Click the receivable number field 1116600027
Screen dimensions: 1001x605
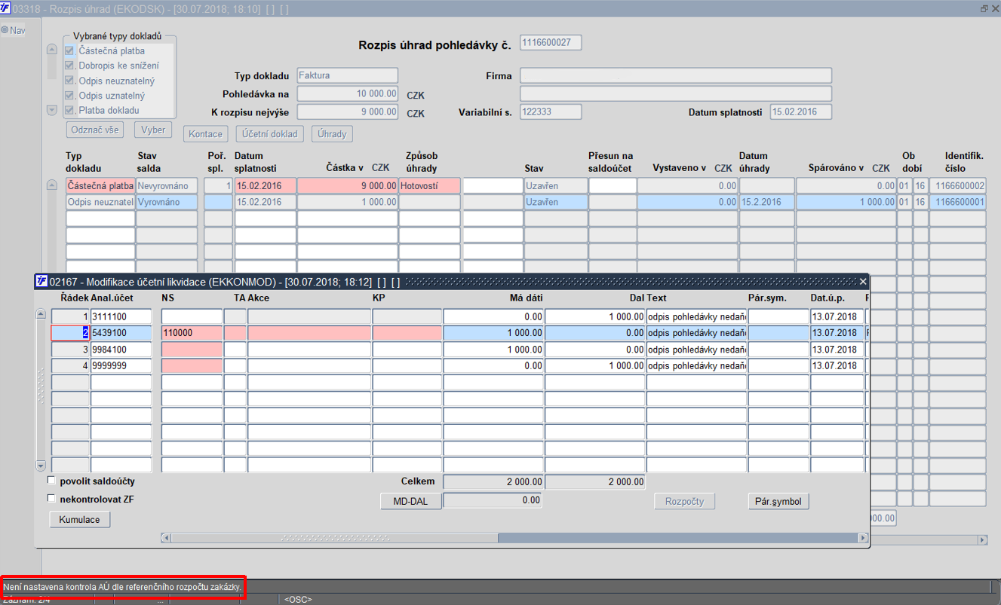pyautogui.click(x=551, y=43)
